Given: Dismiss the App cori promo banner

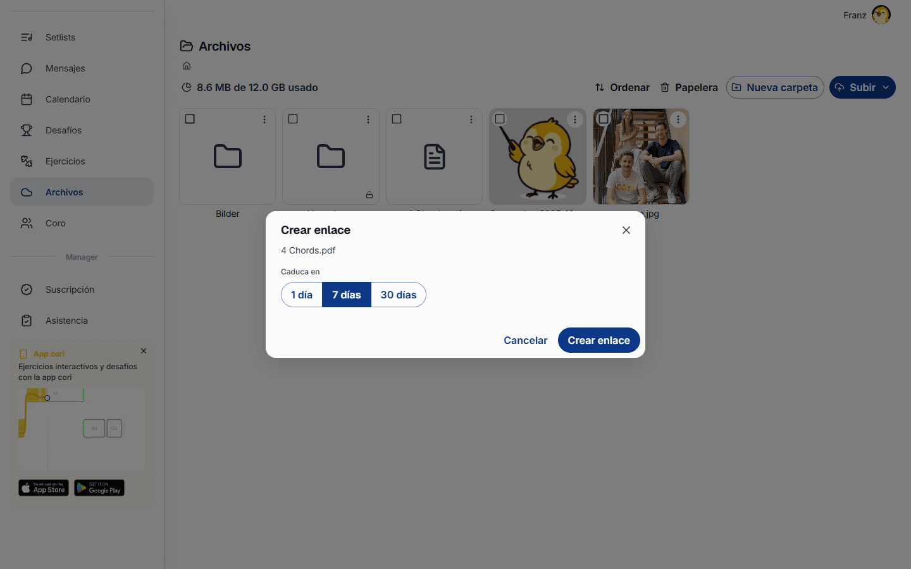Looking at the screenshot, I should (144, 351).
